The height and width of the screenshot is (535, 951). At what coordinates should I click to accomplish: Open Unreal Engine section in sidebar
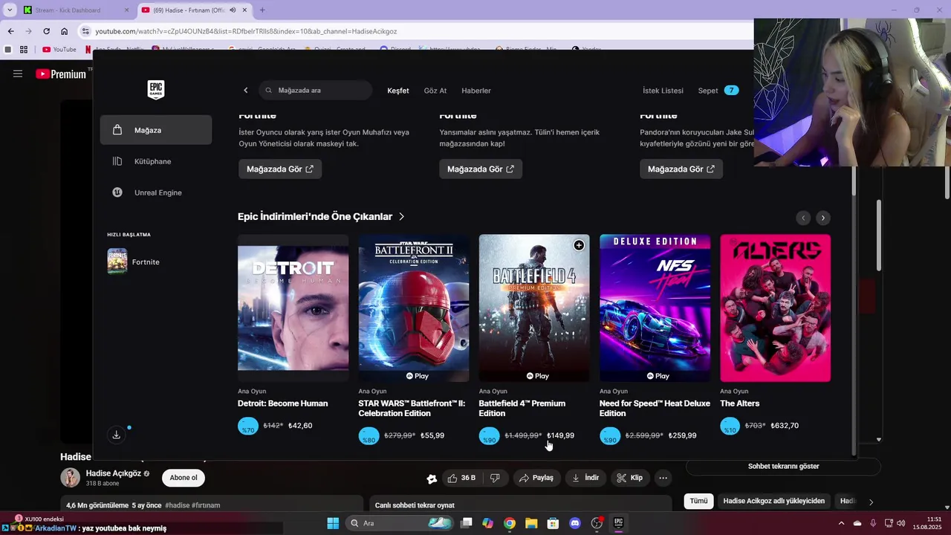pos(156,192)
